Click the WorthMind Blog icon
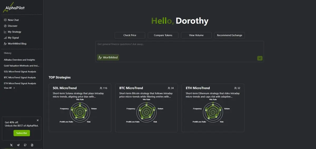Image resolution: width=316 pixels, height=149 pixels. (x=5, y=44)
